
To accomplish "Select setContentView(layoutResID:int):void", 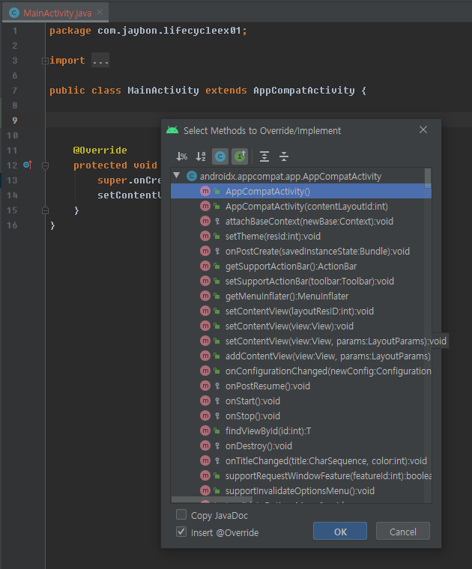I will (301, 311).
